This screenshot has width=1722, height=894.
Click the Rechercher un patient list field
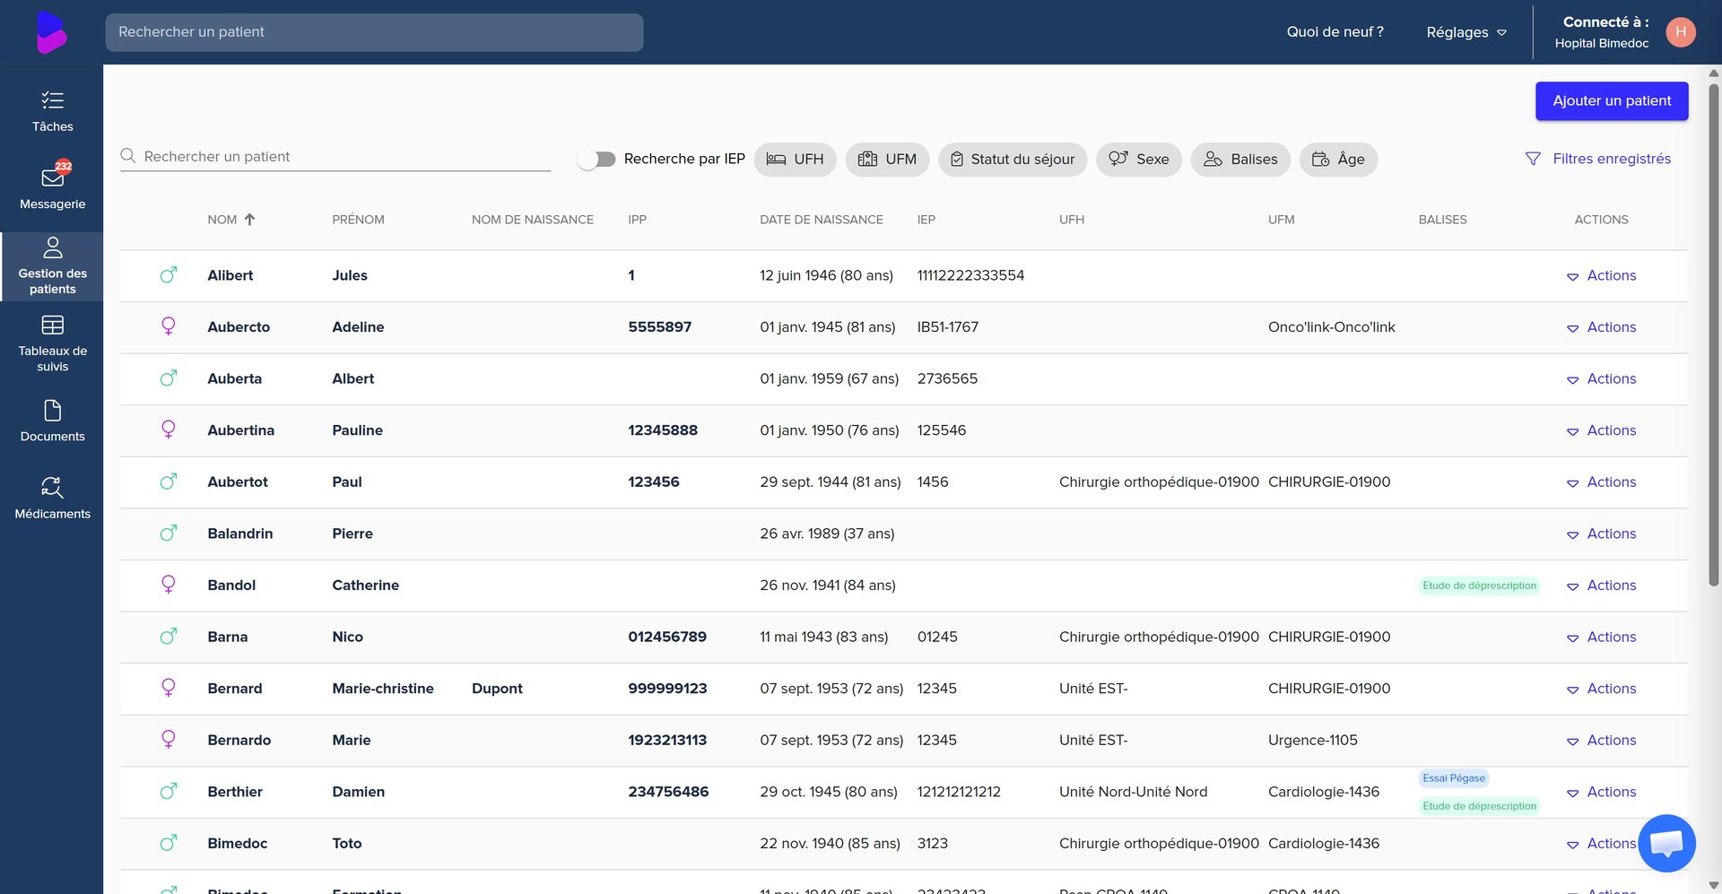point(335,156)
